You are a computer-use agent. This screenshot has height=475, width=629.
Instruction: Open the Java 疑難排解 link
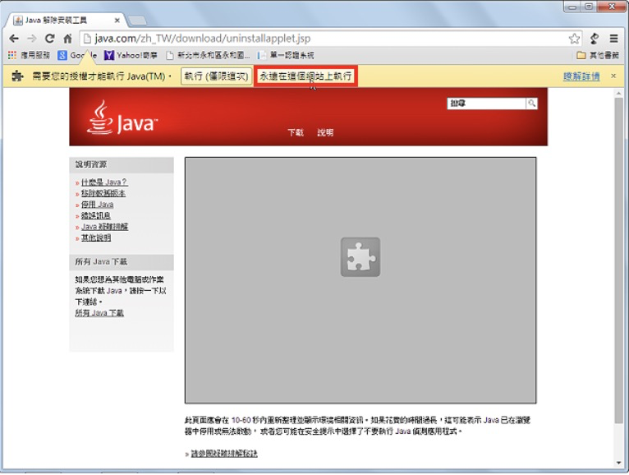(105, 227)
